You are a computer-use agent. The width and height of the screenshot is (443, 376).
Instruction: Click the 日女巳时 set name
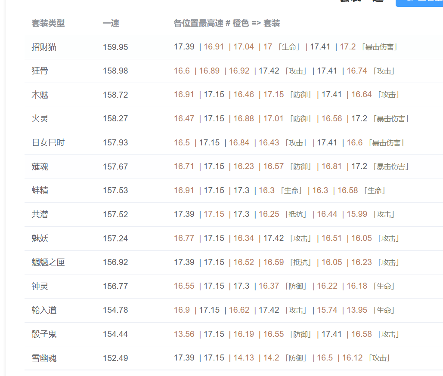point(48,142)
